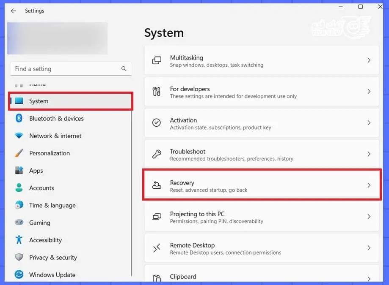Click the Troubleshoot wrench icon
This screenshot has width=389, height=285.
tap(157, 154)
